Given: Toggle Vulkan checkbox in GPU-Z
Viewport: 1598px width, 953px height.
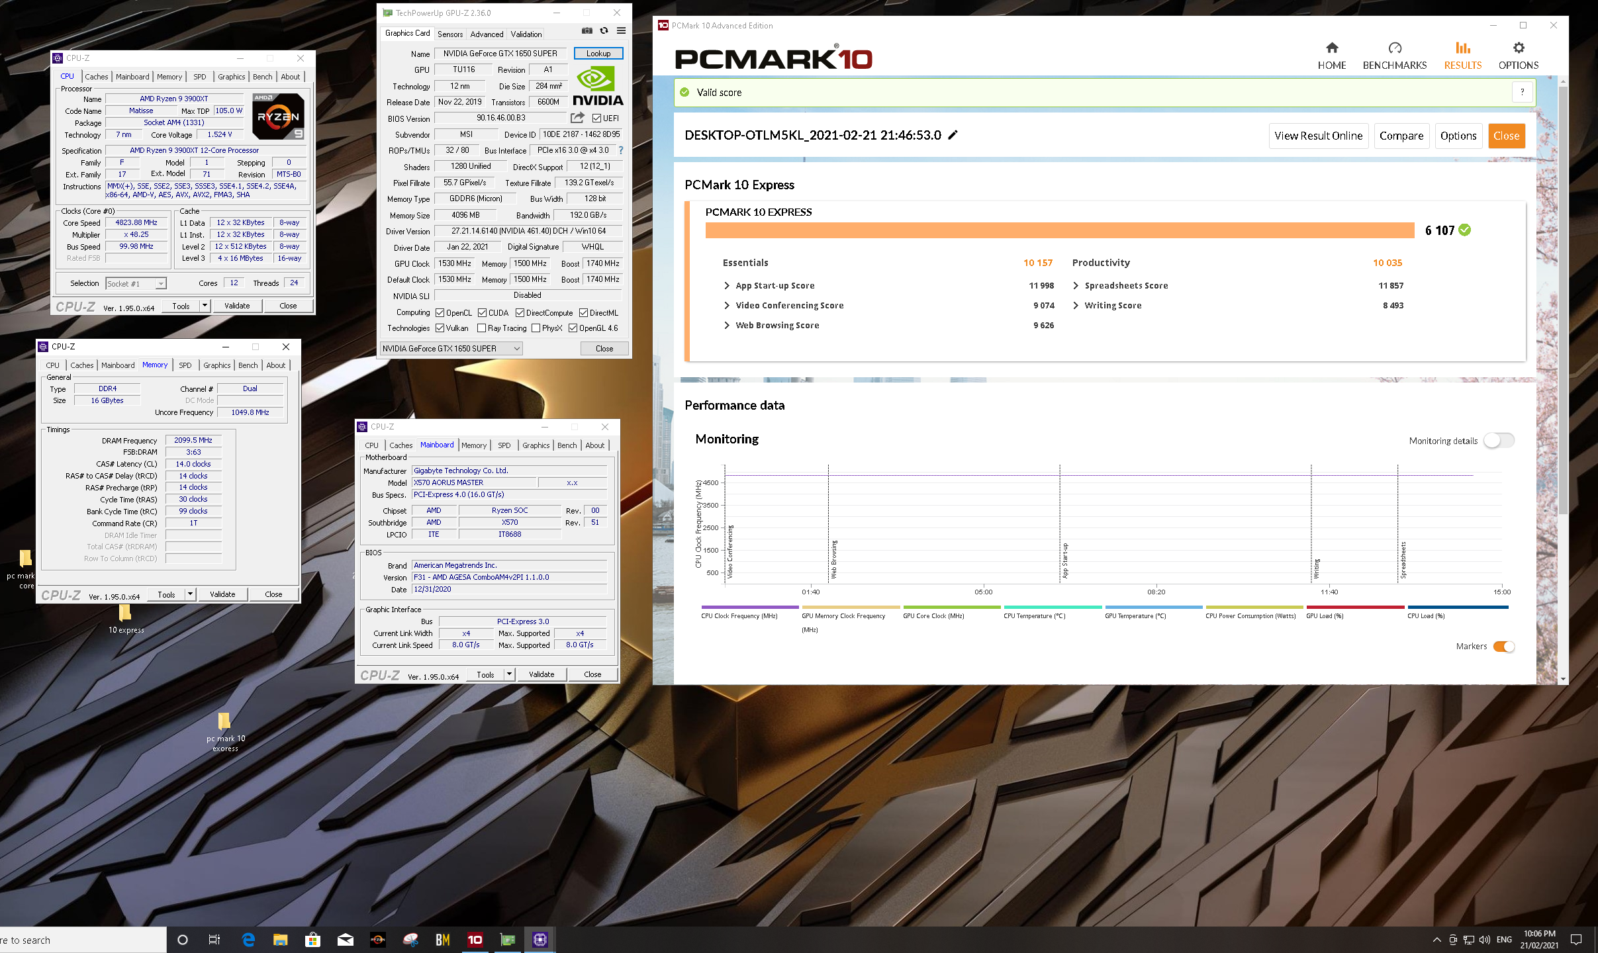Looking at the screenshot, I should point(440,328).
